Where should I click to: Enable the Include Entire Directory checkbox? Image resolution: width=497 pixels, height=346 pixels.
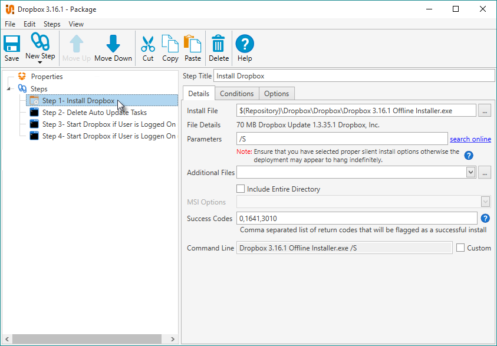241,189
